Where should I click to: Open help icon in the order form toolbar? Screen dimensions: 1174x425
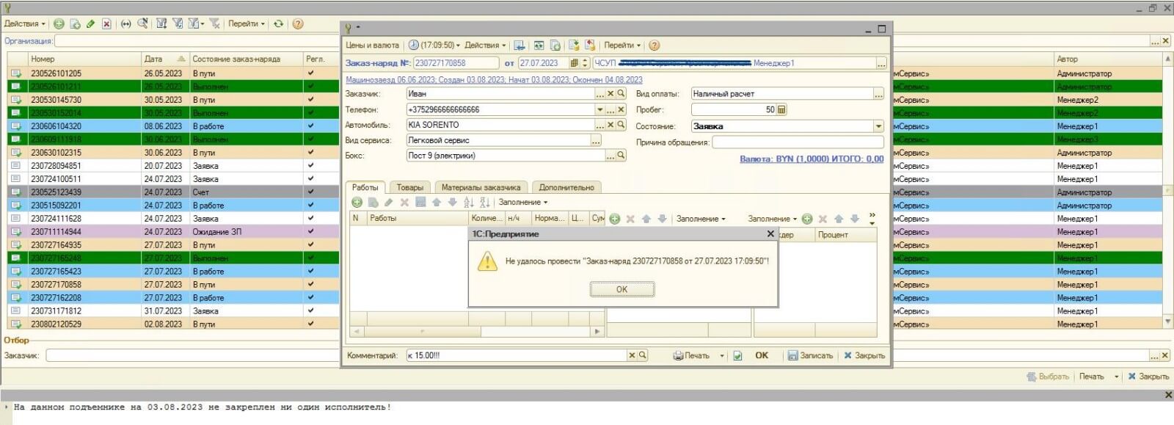click(655, 45)
